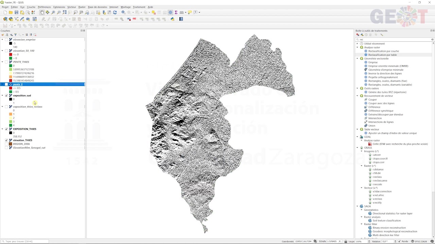Open the Projet menu
435x244 pixels.
[5, 7]
